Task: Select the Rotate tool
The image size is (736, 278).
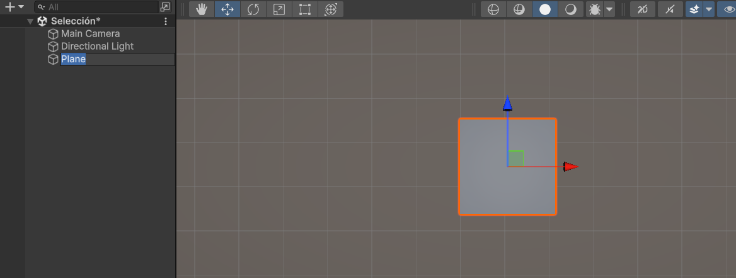Action: pyautogui.click(x=253, y=9)
